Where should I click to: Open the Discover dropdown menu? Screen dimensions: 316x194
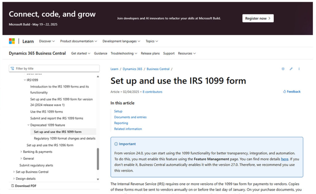click(47, 41)
